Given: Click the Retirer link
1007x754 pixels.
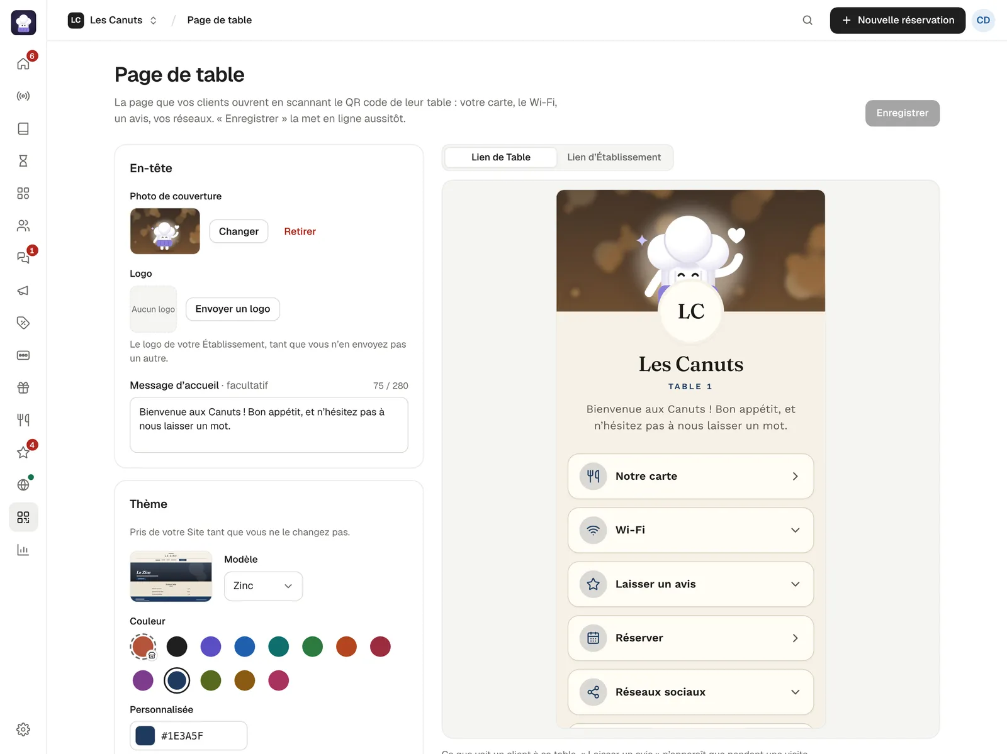Looking at the screenshot, I should (300, 231).
